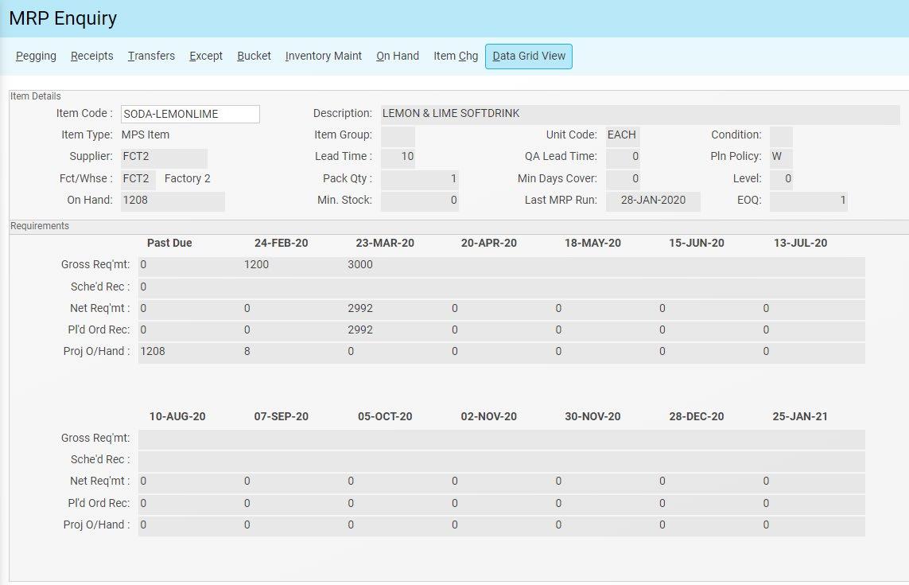
Task: Click the Supplier field FCT2
Action: (x=164, y=158)
